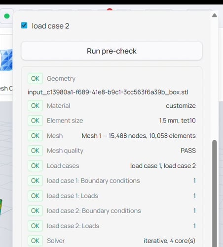Click the Run pre-check button
223x247 pixels.
click(111, 51)
